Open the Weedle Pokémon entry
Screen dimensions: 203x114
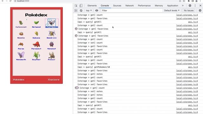[21, 35]
